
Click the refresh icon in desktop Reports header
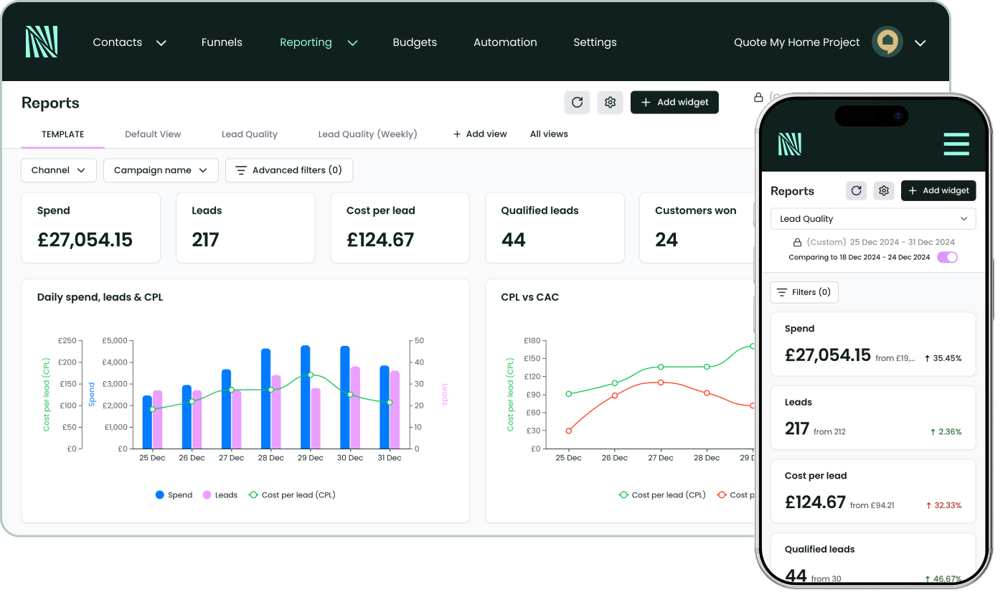[577, 102]
